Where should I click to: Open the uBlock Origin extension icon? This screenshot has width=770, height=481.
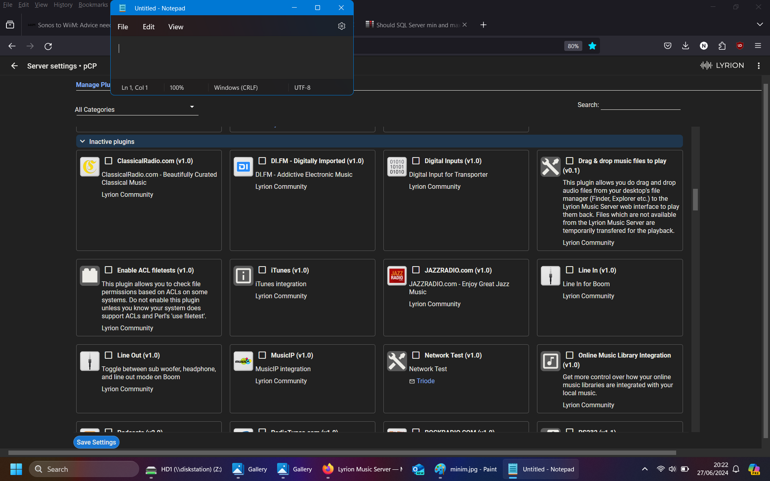click(740, 46)
